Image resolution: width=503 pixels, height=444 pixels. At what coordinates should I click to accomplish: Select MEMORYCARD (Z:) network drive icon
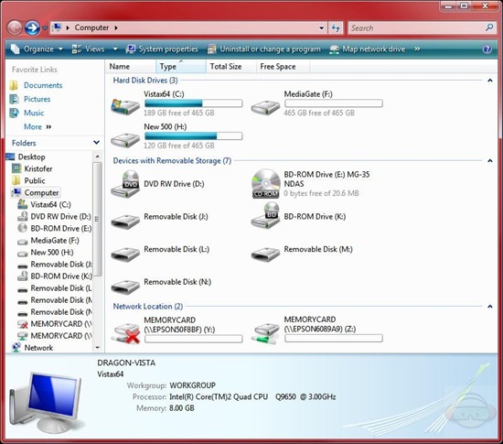[265, 334]
